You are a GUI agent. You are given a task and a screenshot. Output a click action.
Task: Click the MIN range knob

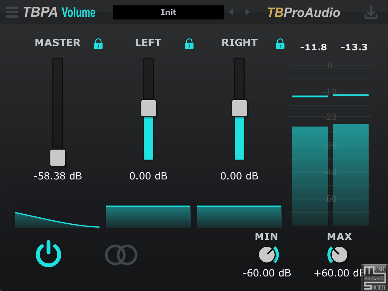pos(267,255)
